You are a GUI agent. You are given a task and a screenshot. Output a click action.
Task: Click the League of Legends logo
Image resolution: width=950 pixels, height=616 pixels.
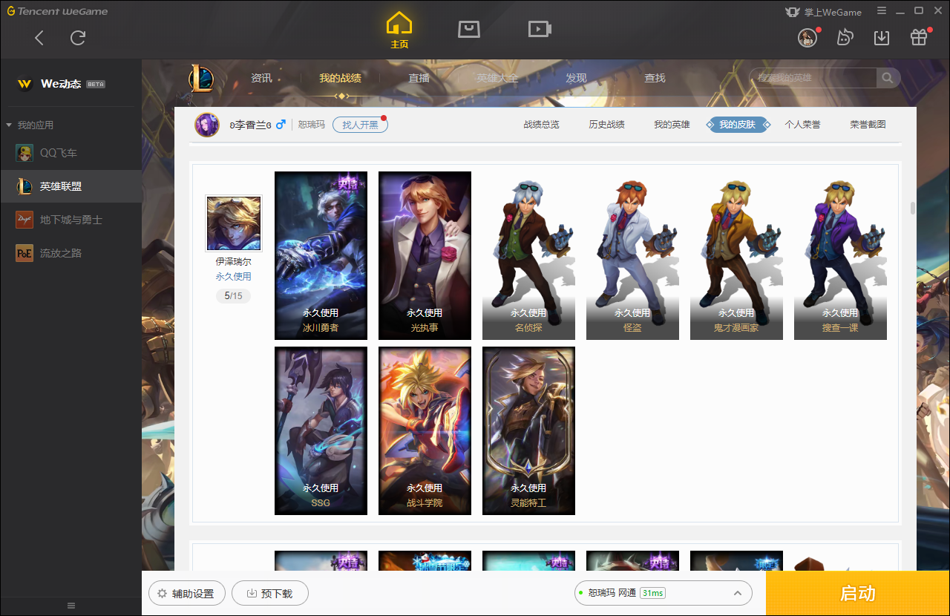[x=201, y=78]
